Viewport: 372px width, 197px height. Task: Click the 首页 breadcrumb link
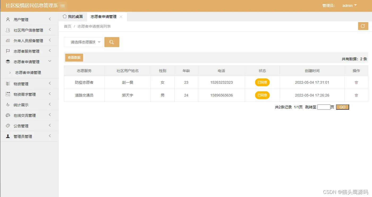pos(67,26)
